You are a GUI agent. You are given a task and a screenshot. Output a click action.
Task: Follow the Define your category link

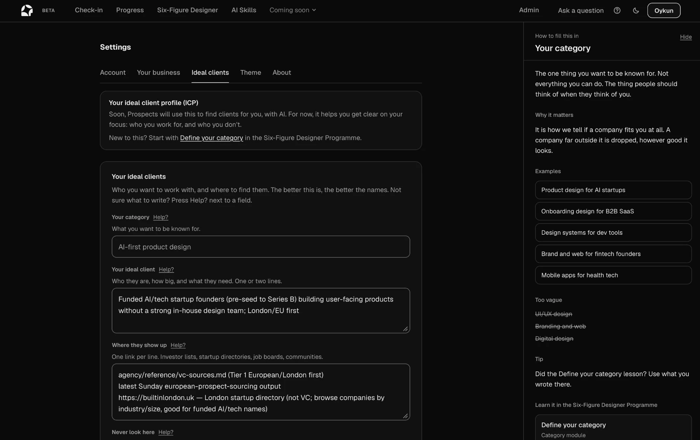[x=211, y=138]
